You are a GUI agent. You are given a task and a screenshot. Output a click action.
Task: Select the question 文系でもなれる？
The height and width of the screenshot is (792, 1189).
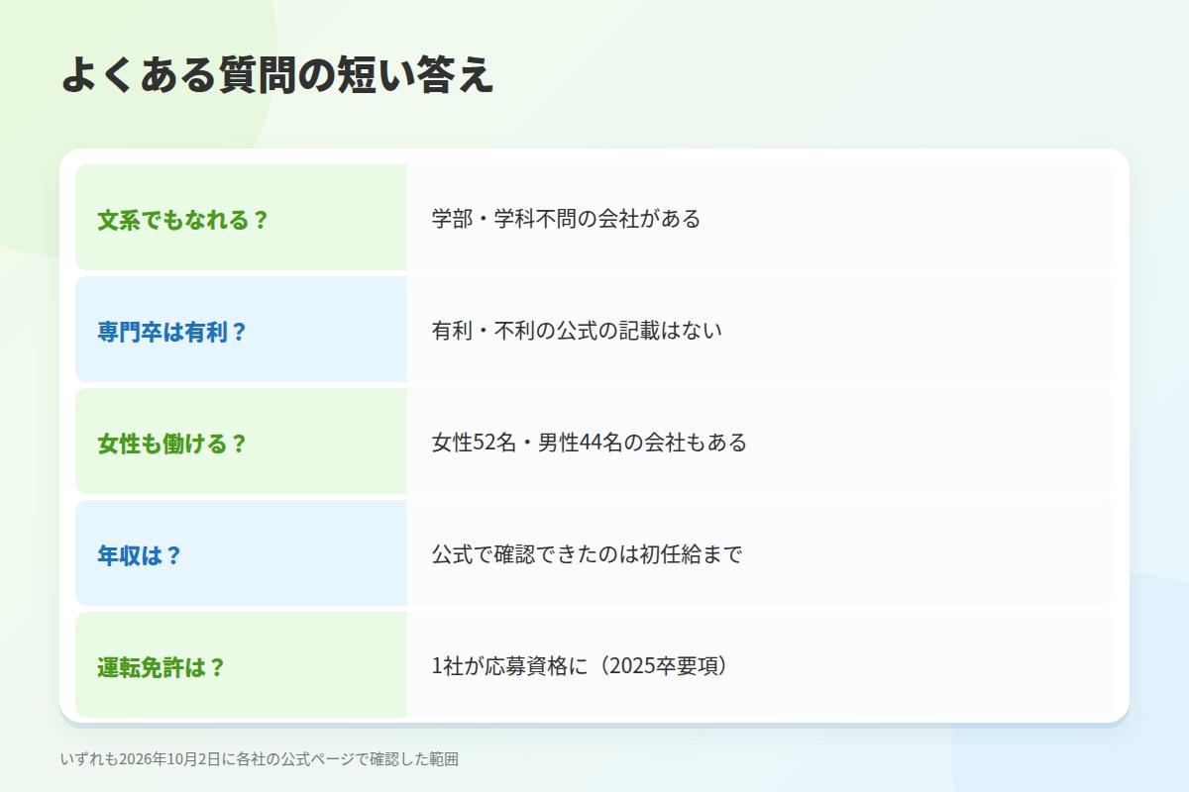coord(183,220)
